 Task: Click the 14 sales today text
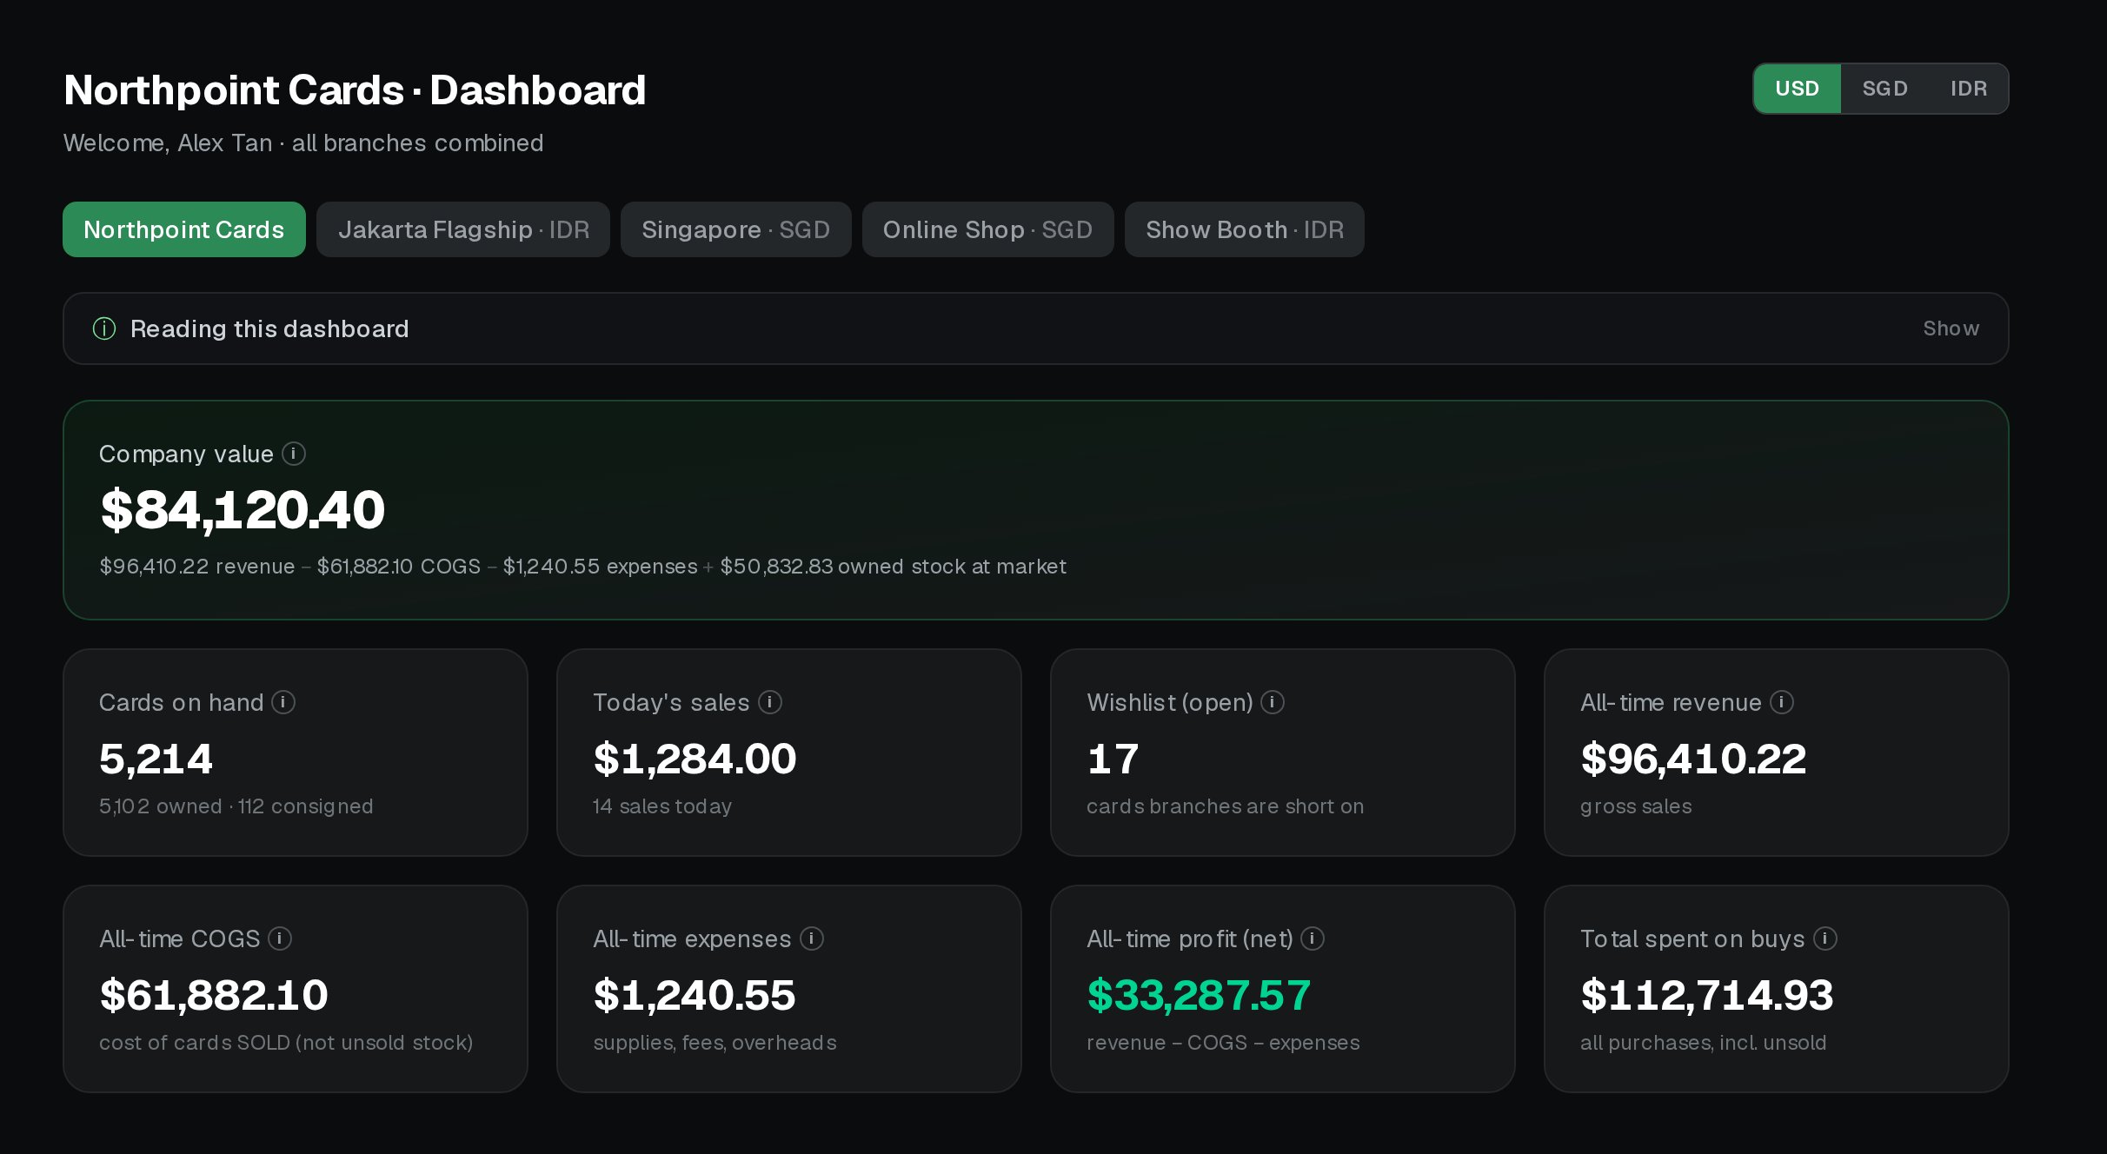click(662, 806)
